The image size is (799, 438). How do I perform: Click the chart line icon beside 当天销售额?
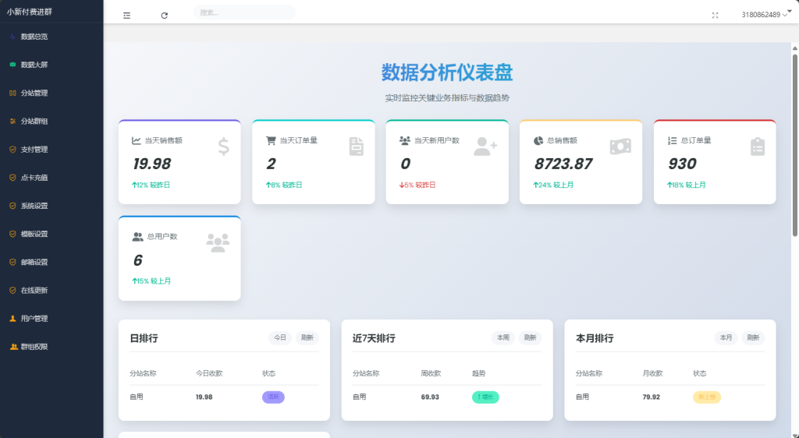pyautogui.click(x=136, y=140)
